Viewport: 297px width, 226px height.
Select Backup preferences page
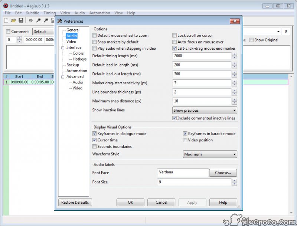tap(73, 65)
